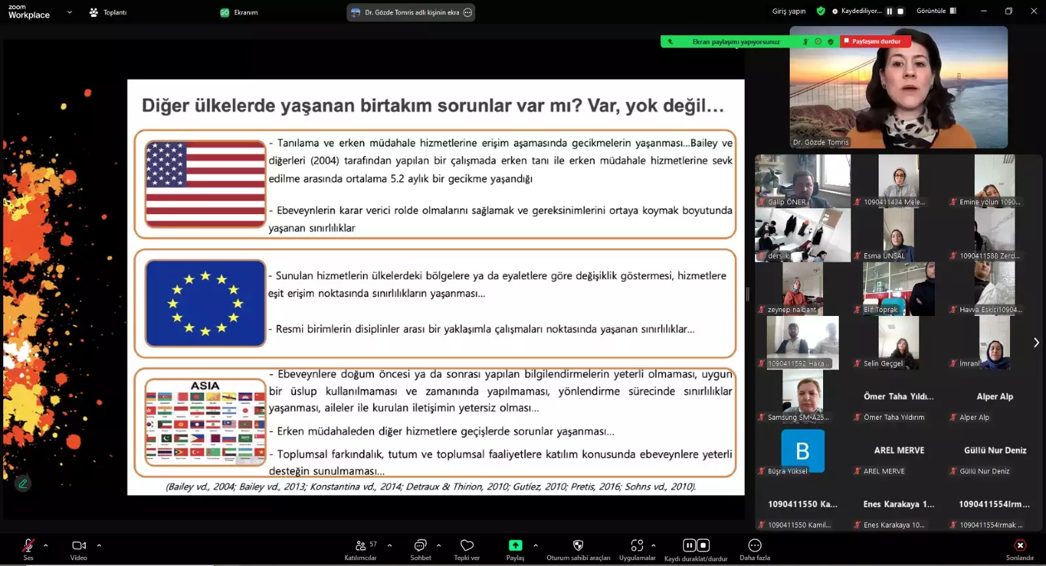Open the Sohbet chat panel

pyautogui.click(x=420, y=549)
